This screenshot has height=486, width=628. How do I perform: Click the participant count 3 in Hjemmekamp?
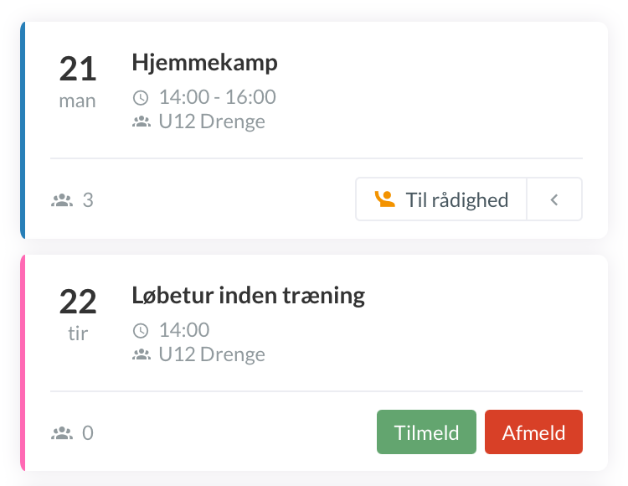click(x=88, y=200)
